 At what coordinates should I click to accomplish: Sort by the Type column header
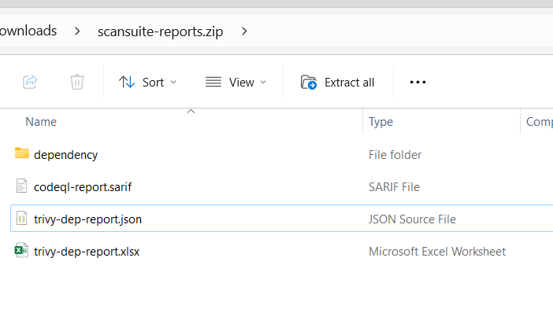pyautogui.click(x=381, y=122)
